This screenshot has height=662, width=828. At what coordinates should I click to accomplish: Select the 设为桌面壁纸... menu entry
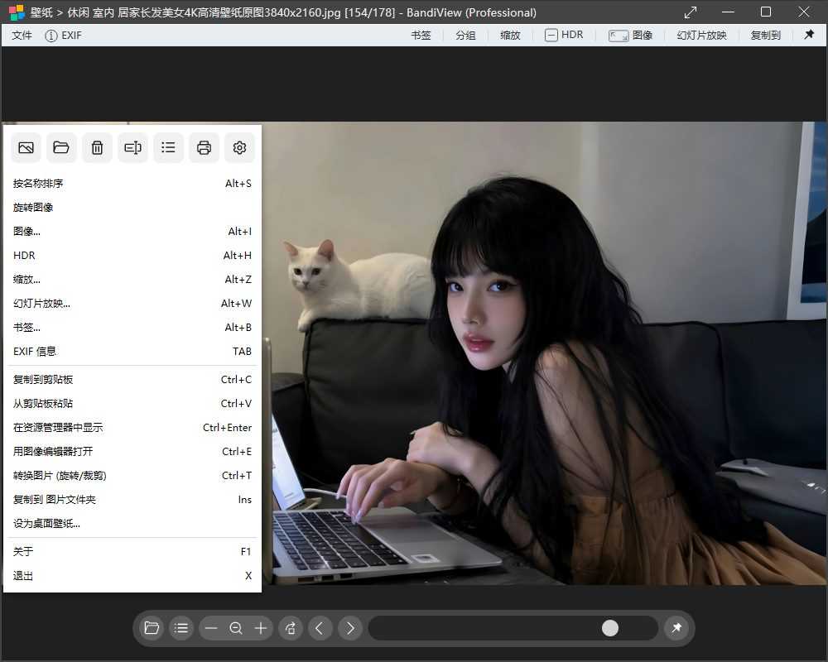(46, 523)
